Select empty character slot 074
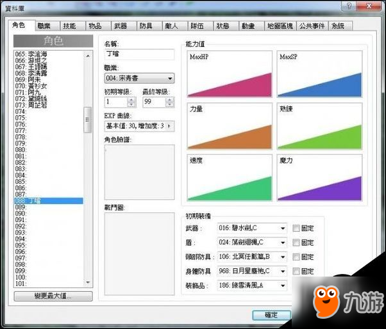The height and width of the screenshot is (329, 386). [x=49, y=111]
